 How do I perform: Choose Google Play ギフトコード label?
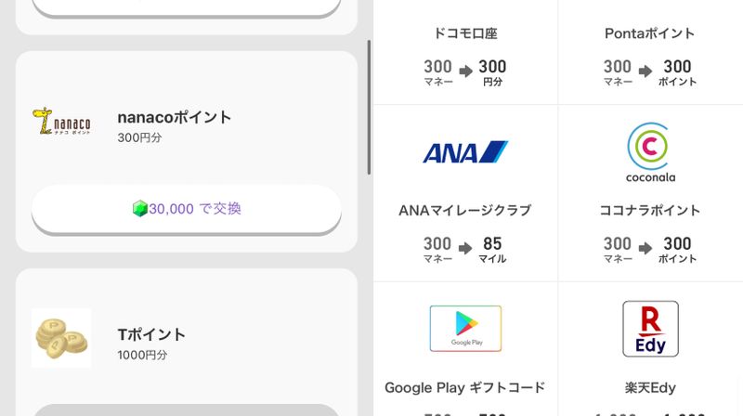pos(465,387)
